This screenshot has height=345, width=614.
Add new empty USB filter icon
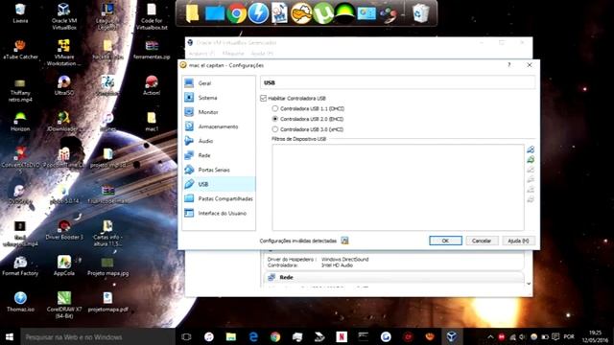tap(531, 149)
